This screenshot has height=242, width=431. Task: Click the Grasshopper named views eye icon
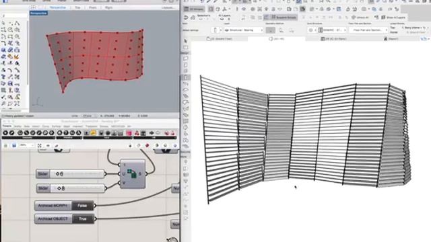(48, 145)
